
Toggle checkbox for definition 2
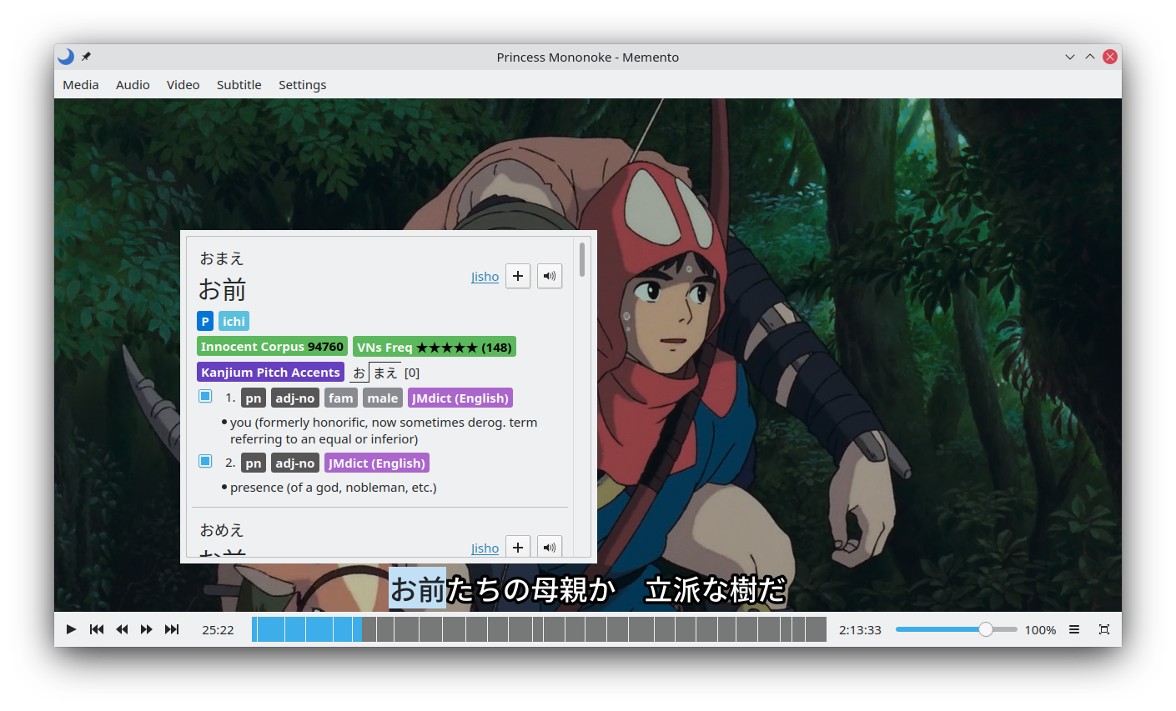pyautogui.click(x=205, y=461)
